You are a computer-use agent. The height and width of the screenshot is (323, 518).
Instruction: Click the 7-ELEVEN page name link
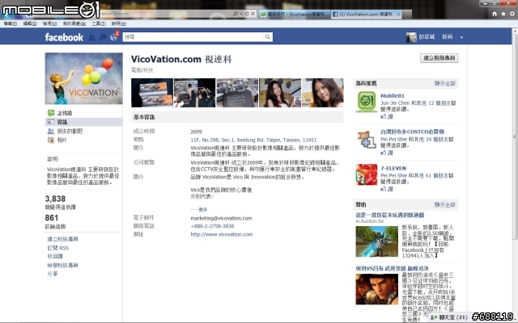393,169
